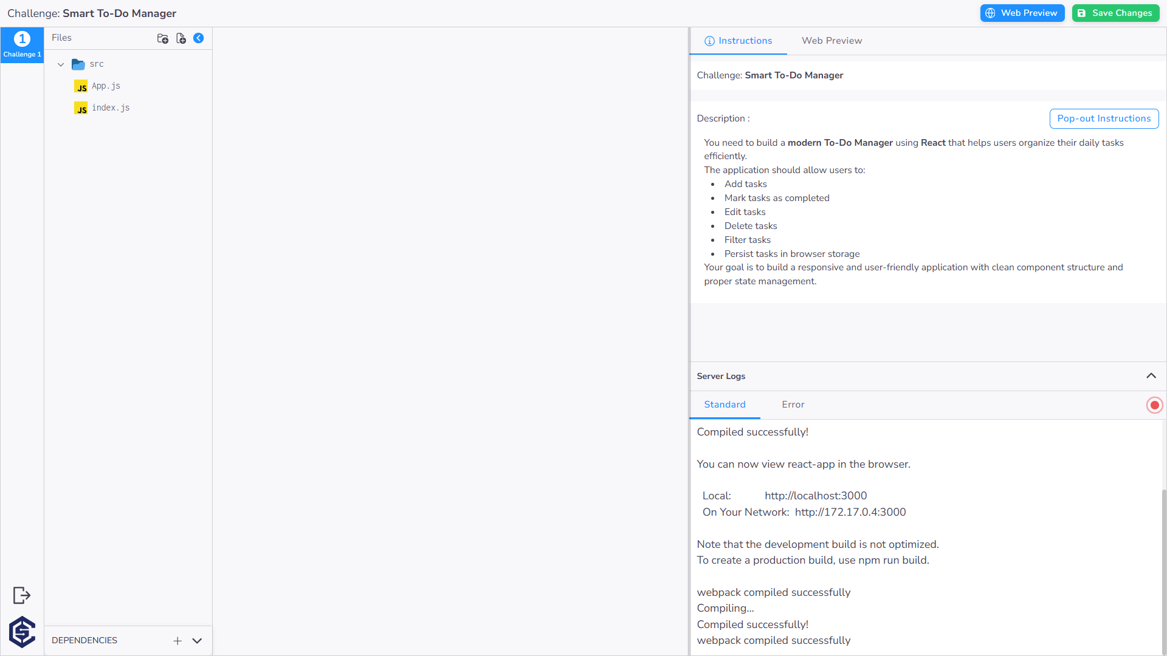
Task: Switch to the Error log tab
Action: point(793,405)
